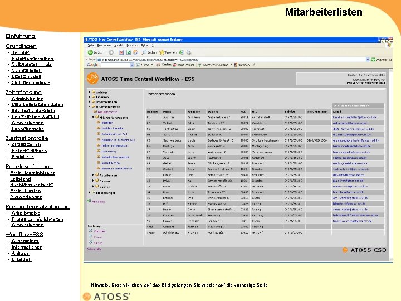
Task: Expand the Erfassen tree node arrow
Action: point(90,97)
